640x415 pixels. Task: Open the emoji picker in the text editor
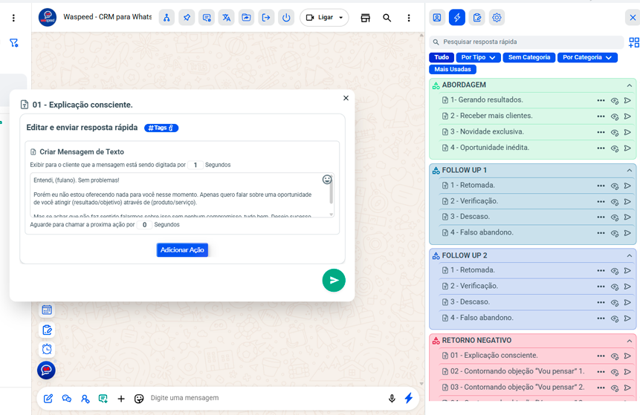[x=327, y=180]
